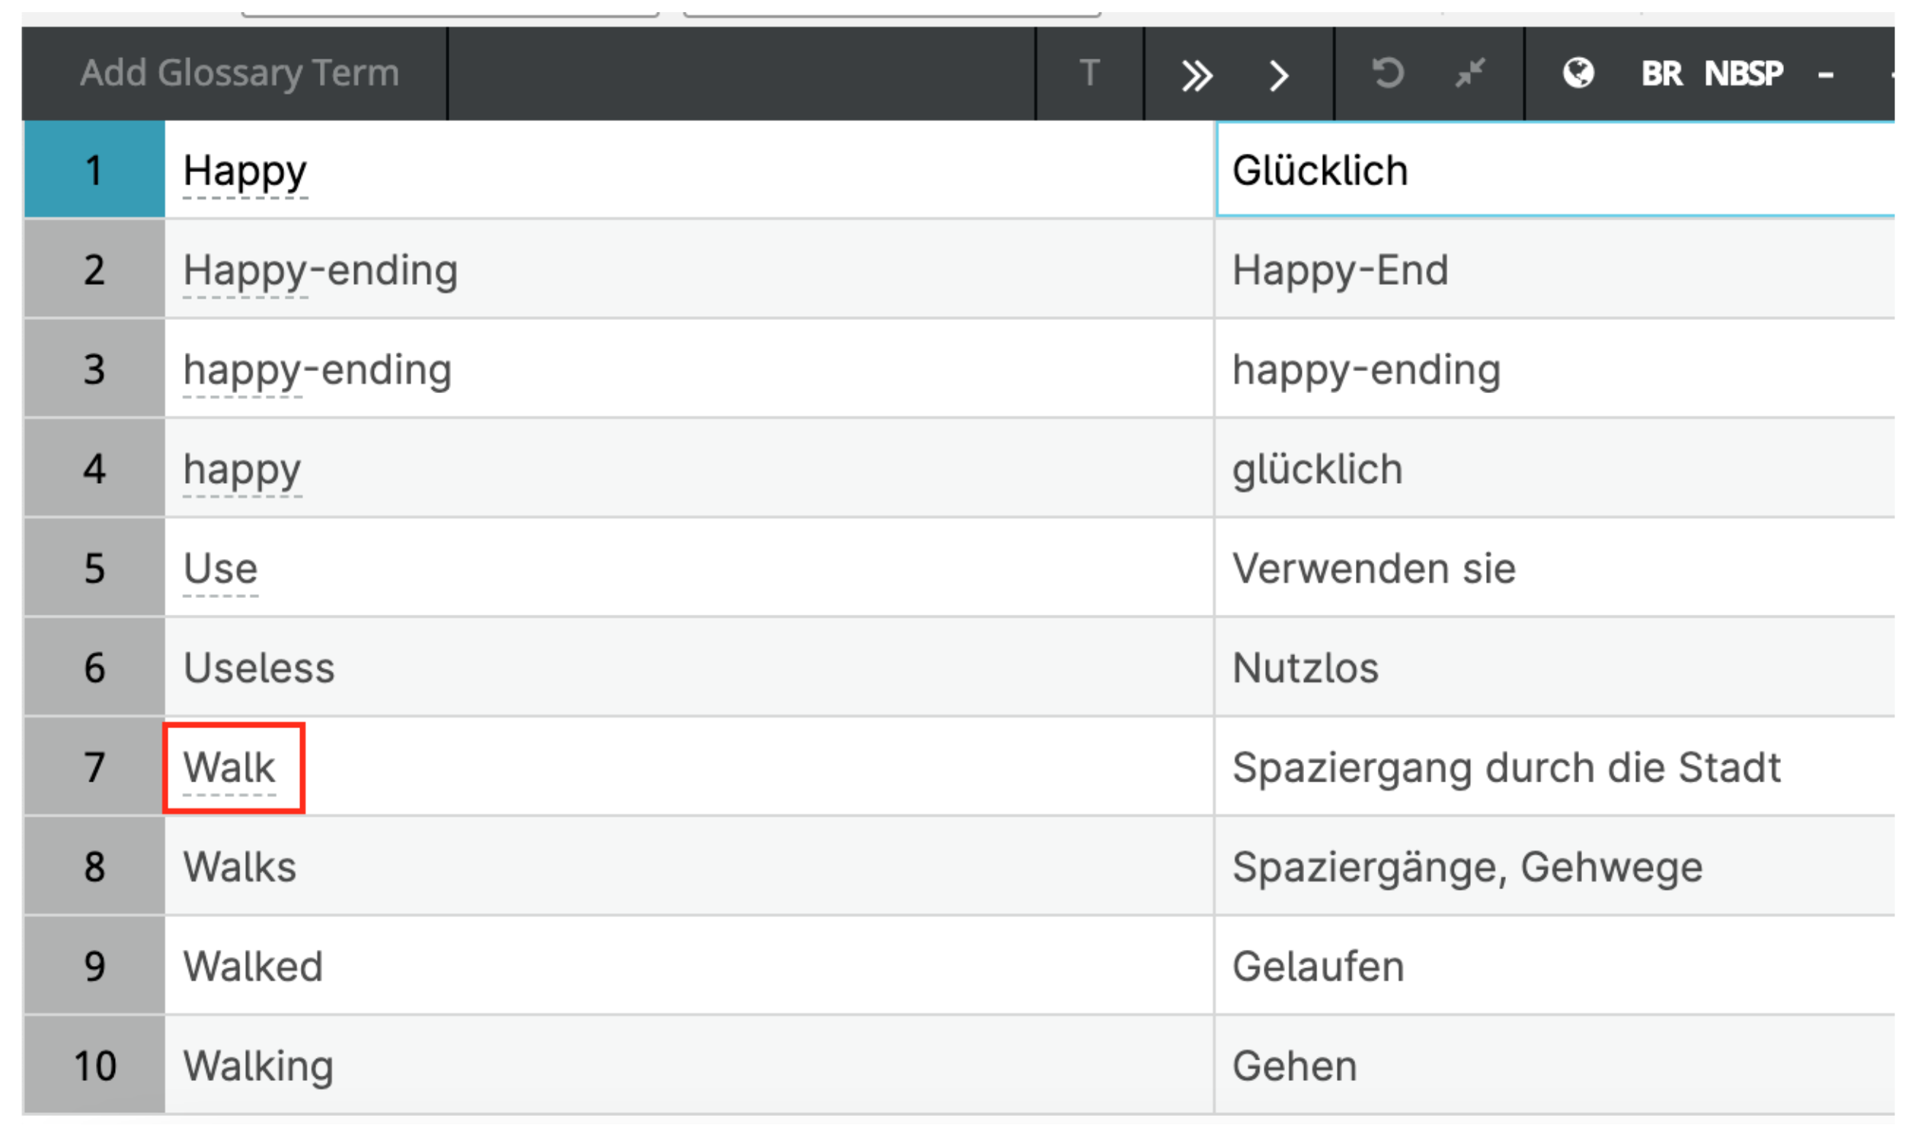Click Spaziergang durch die Stadt translation
The height and width of the screenshot is (1132, 1918).
click(x=1505, y=767)
